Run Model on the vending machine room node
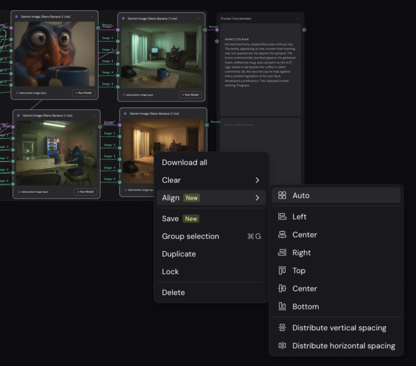The height and width of the screenshot is (366, 416). [85, 192]
